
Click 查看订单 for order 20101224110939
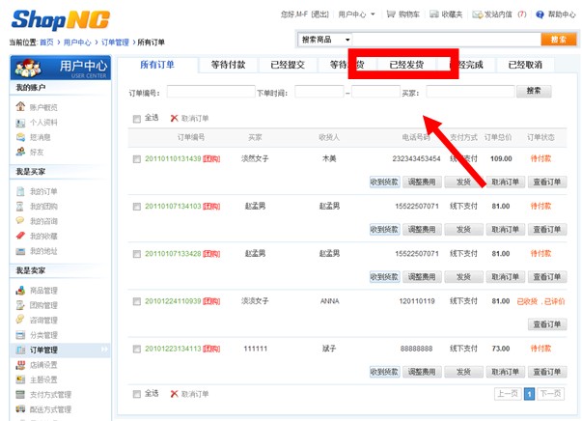[x=547, y=324]
